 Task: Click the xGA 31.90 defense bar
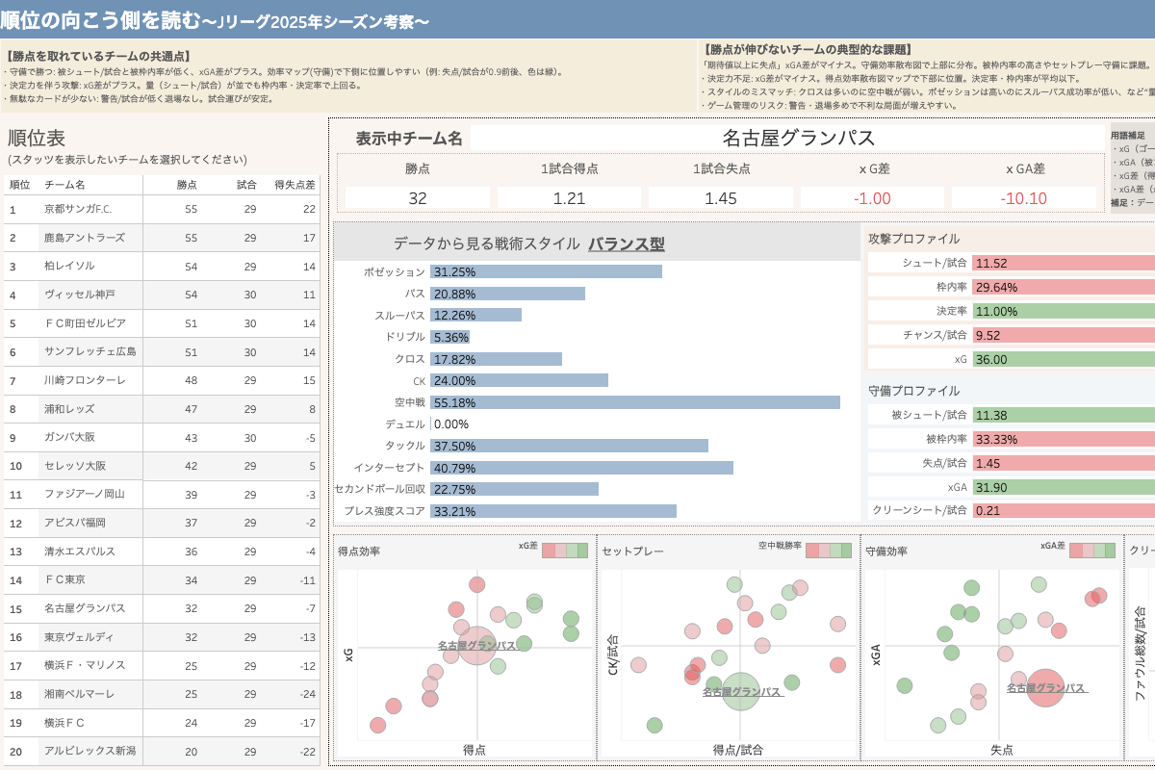click(1064, 487)
